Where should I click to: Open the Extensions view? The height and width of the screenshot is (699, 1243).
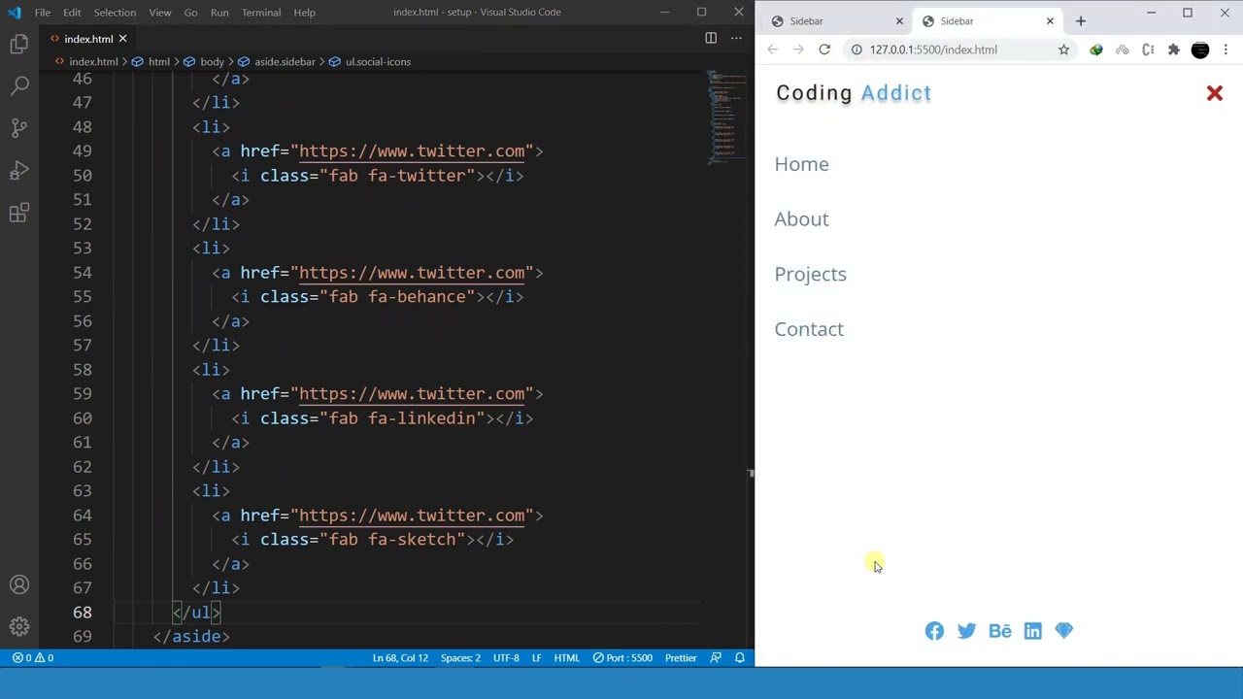pos(19,214)
